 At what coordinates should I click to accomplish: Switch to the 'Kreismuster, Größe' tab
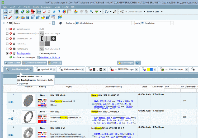click(x=72, y=69)
